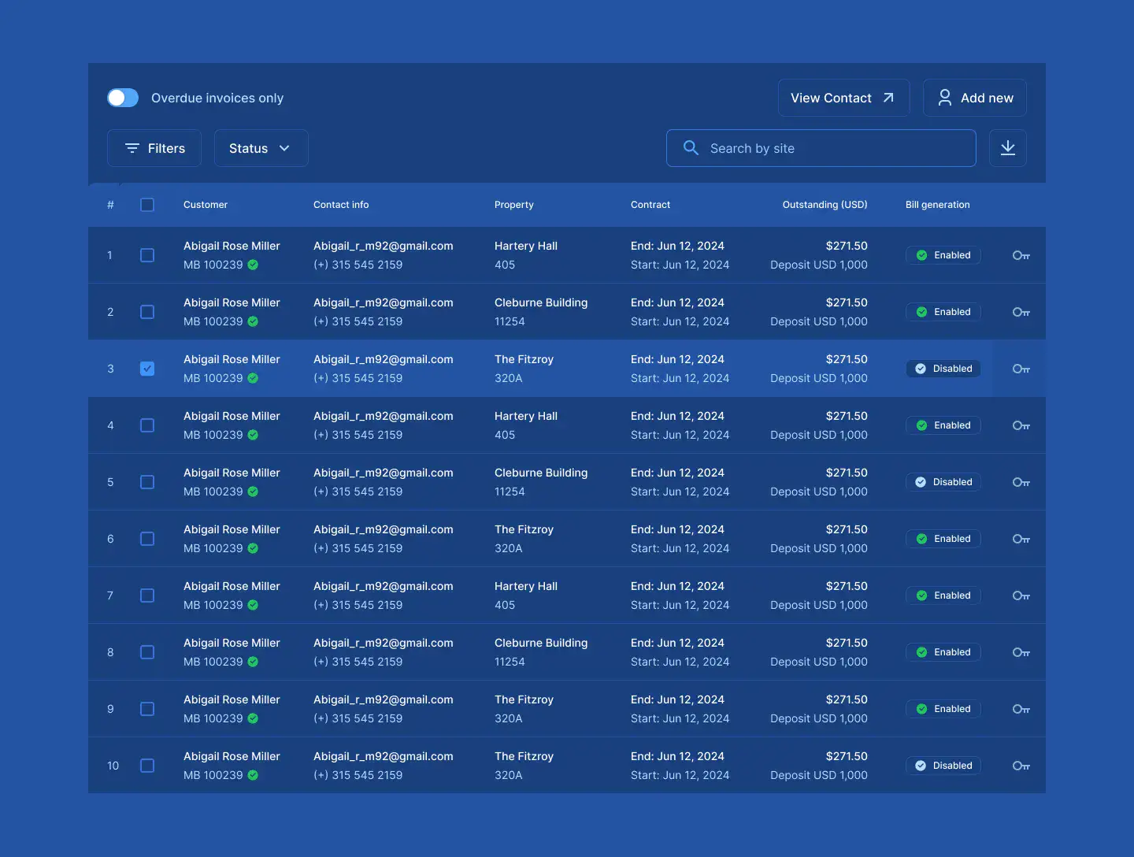The width and height of the screenshot is (1134, 857).
Task: Check the checkbox for row 9
Action: [147, 709]
